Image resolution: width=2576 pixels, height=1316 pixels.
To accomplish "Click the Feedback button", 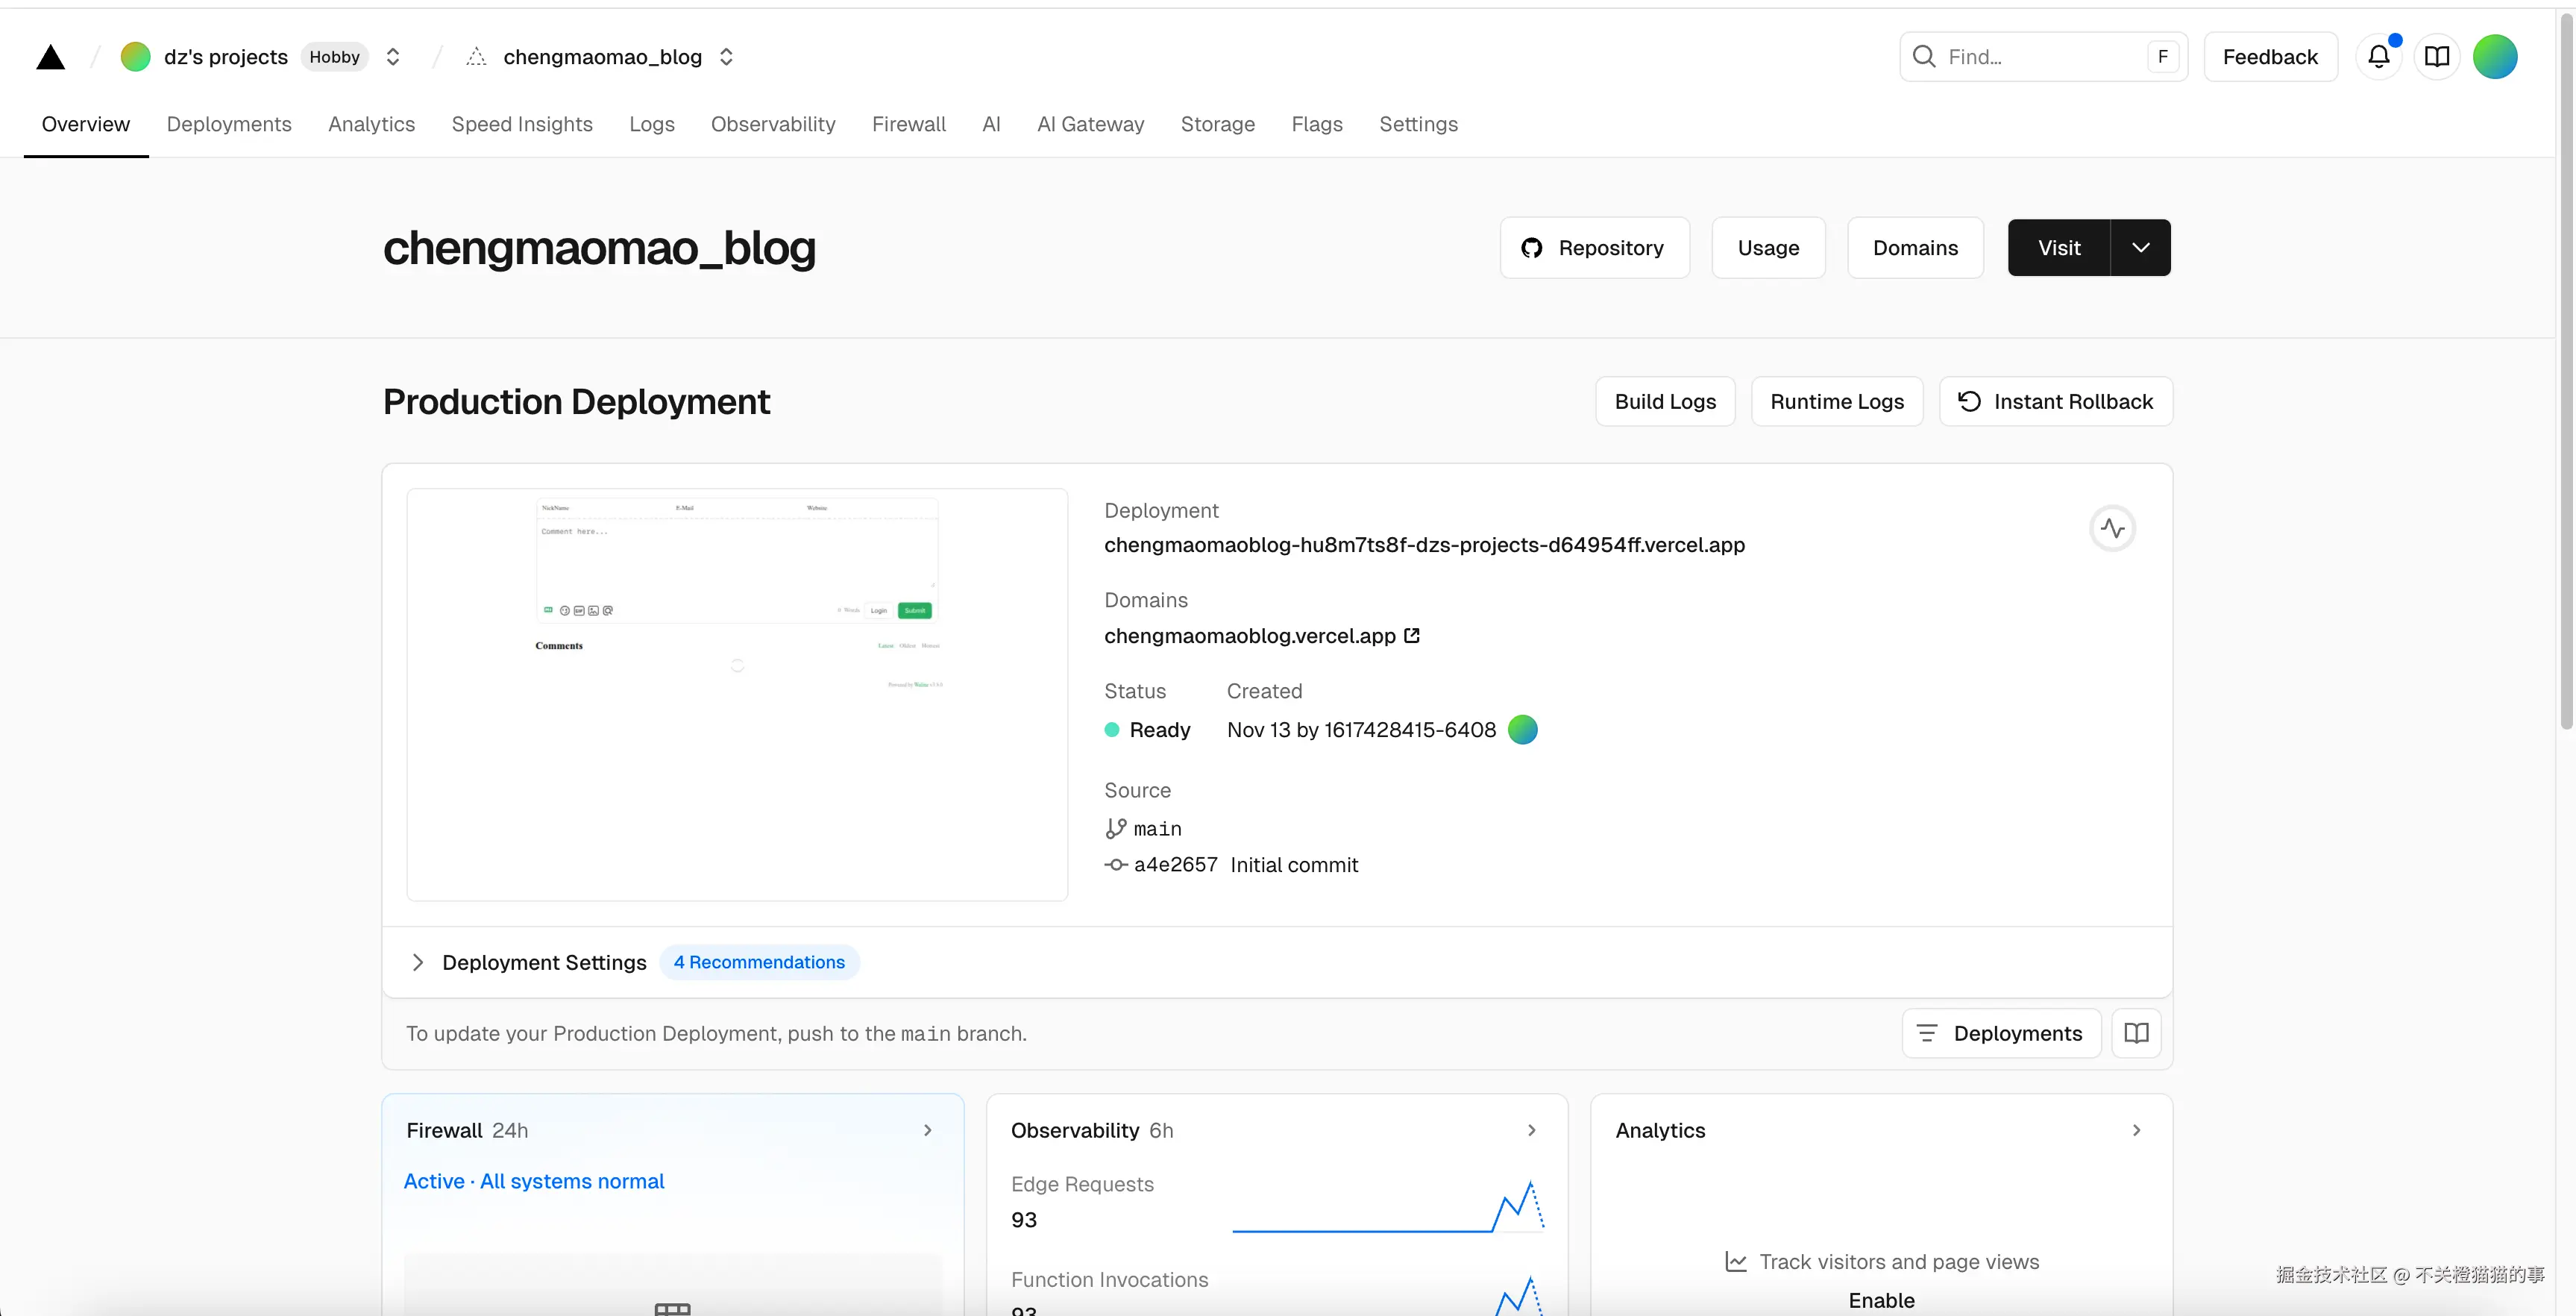I will coord(2270,57).
